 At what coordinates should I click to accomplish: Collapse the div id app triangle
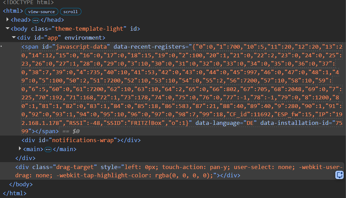[14, 38]
